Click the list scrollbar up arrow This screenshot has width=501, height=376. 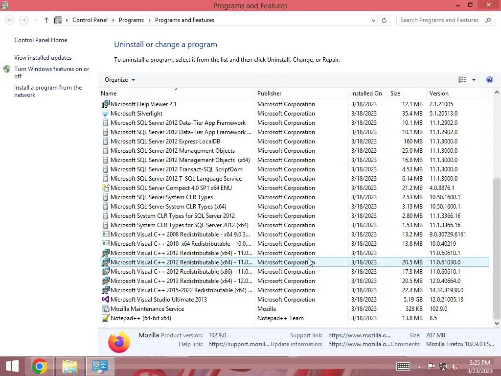[497, 93]
